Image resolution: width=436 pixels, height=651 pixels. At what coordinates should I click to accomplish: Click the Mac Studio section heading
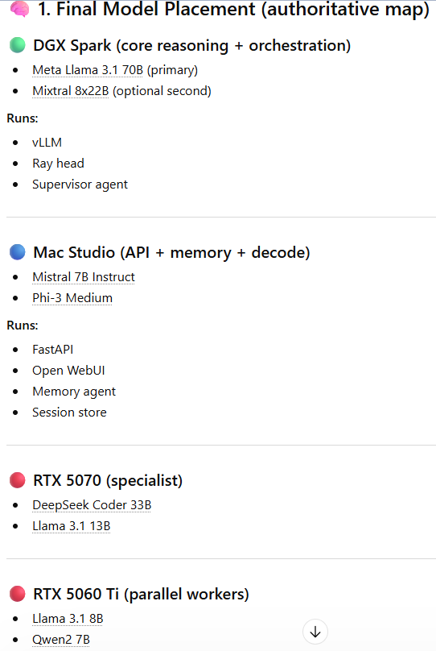pyautogui.click(x=171, y=252)
